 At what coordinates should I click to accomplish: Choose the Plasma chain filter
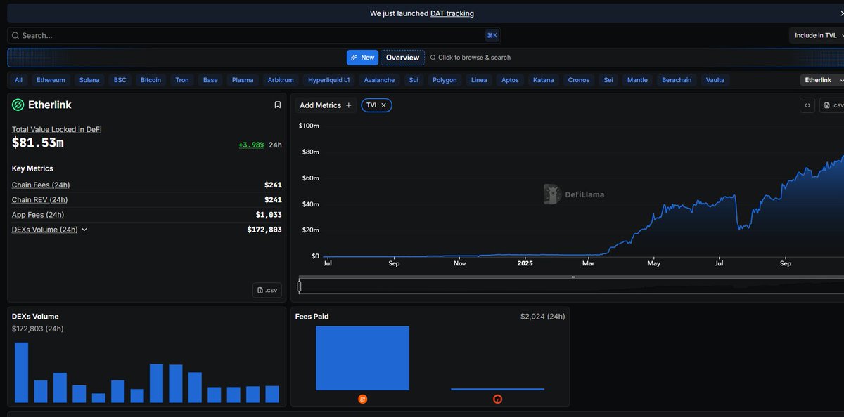(243, 80)
